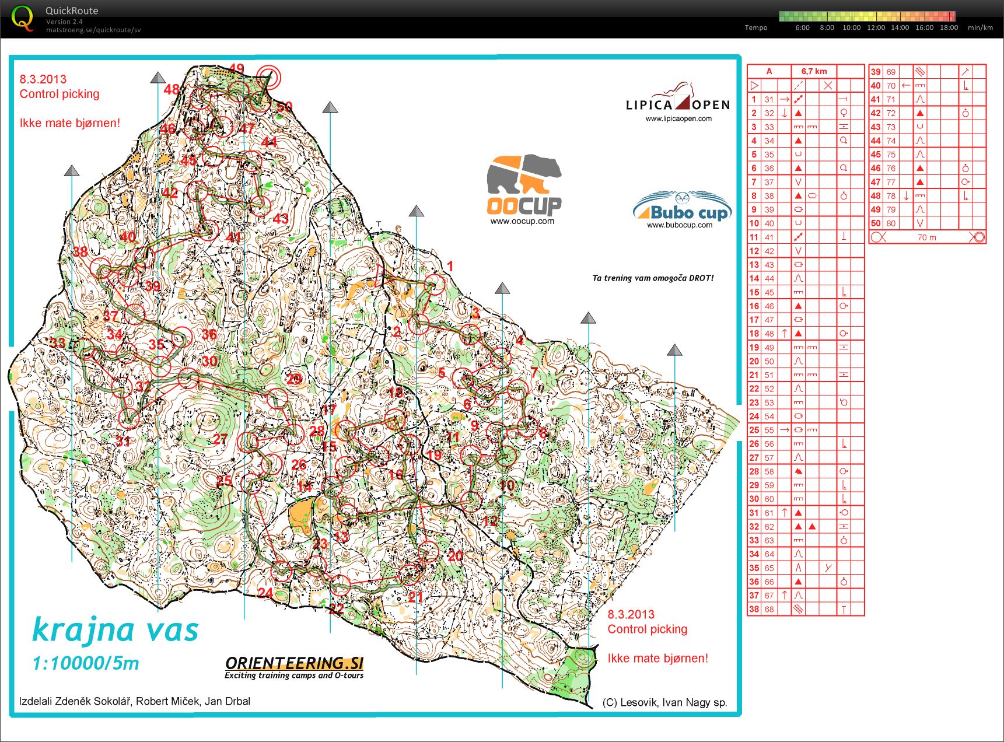Click the finish double circle on the map
This screenshot has height=742, width=1004.
click(x=268, y=77)
